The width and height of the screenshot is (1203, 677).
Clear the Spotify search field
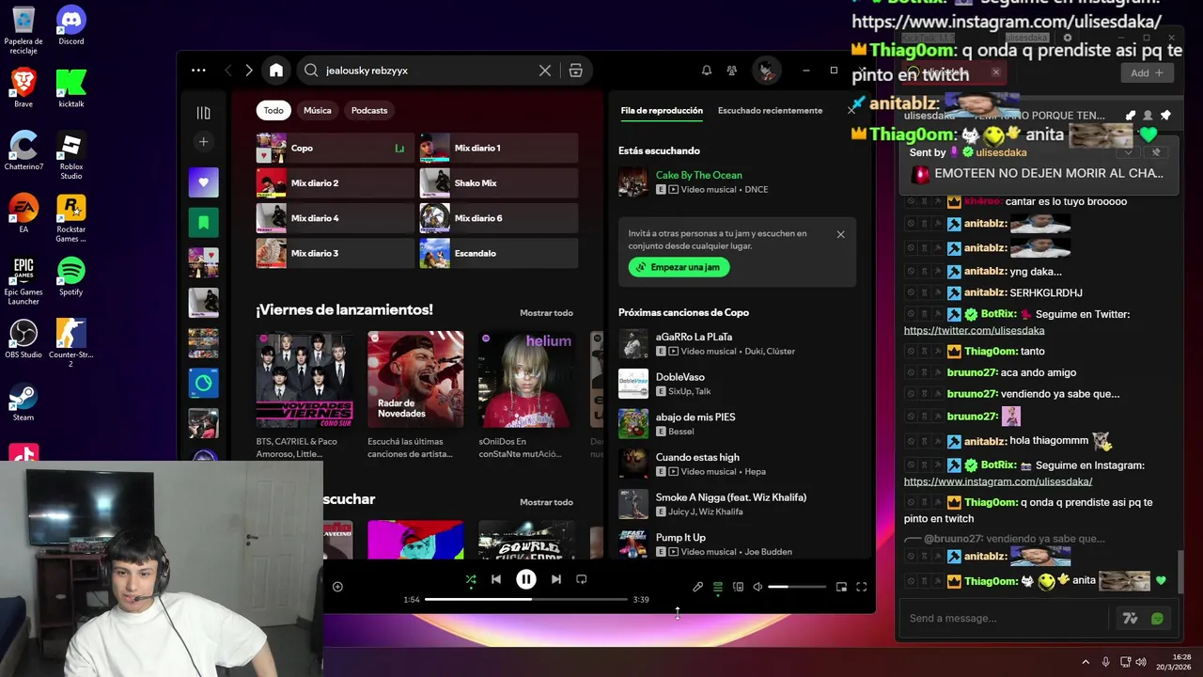[545, 71]
